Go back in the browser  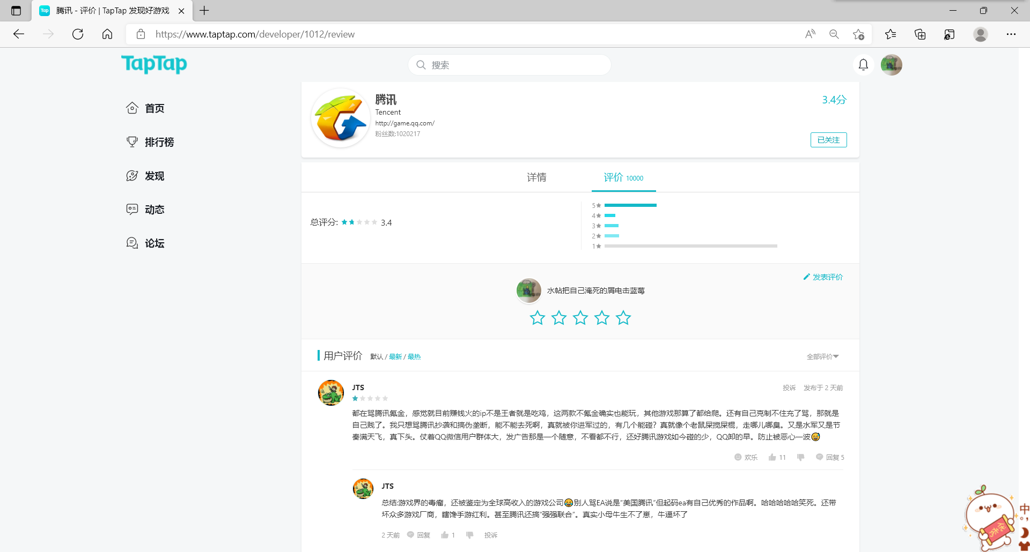click(x=19, y=34)
